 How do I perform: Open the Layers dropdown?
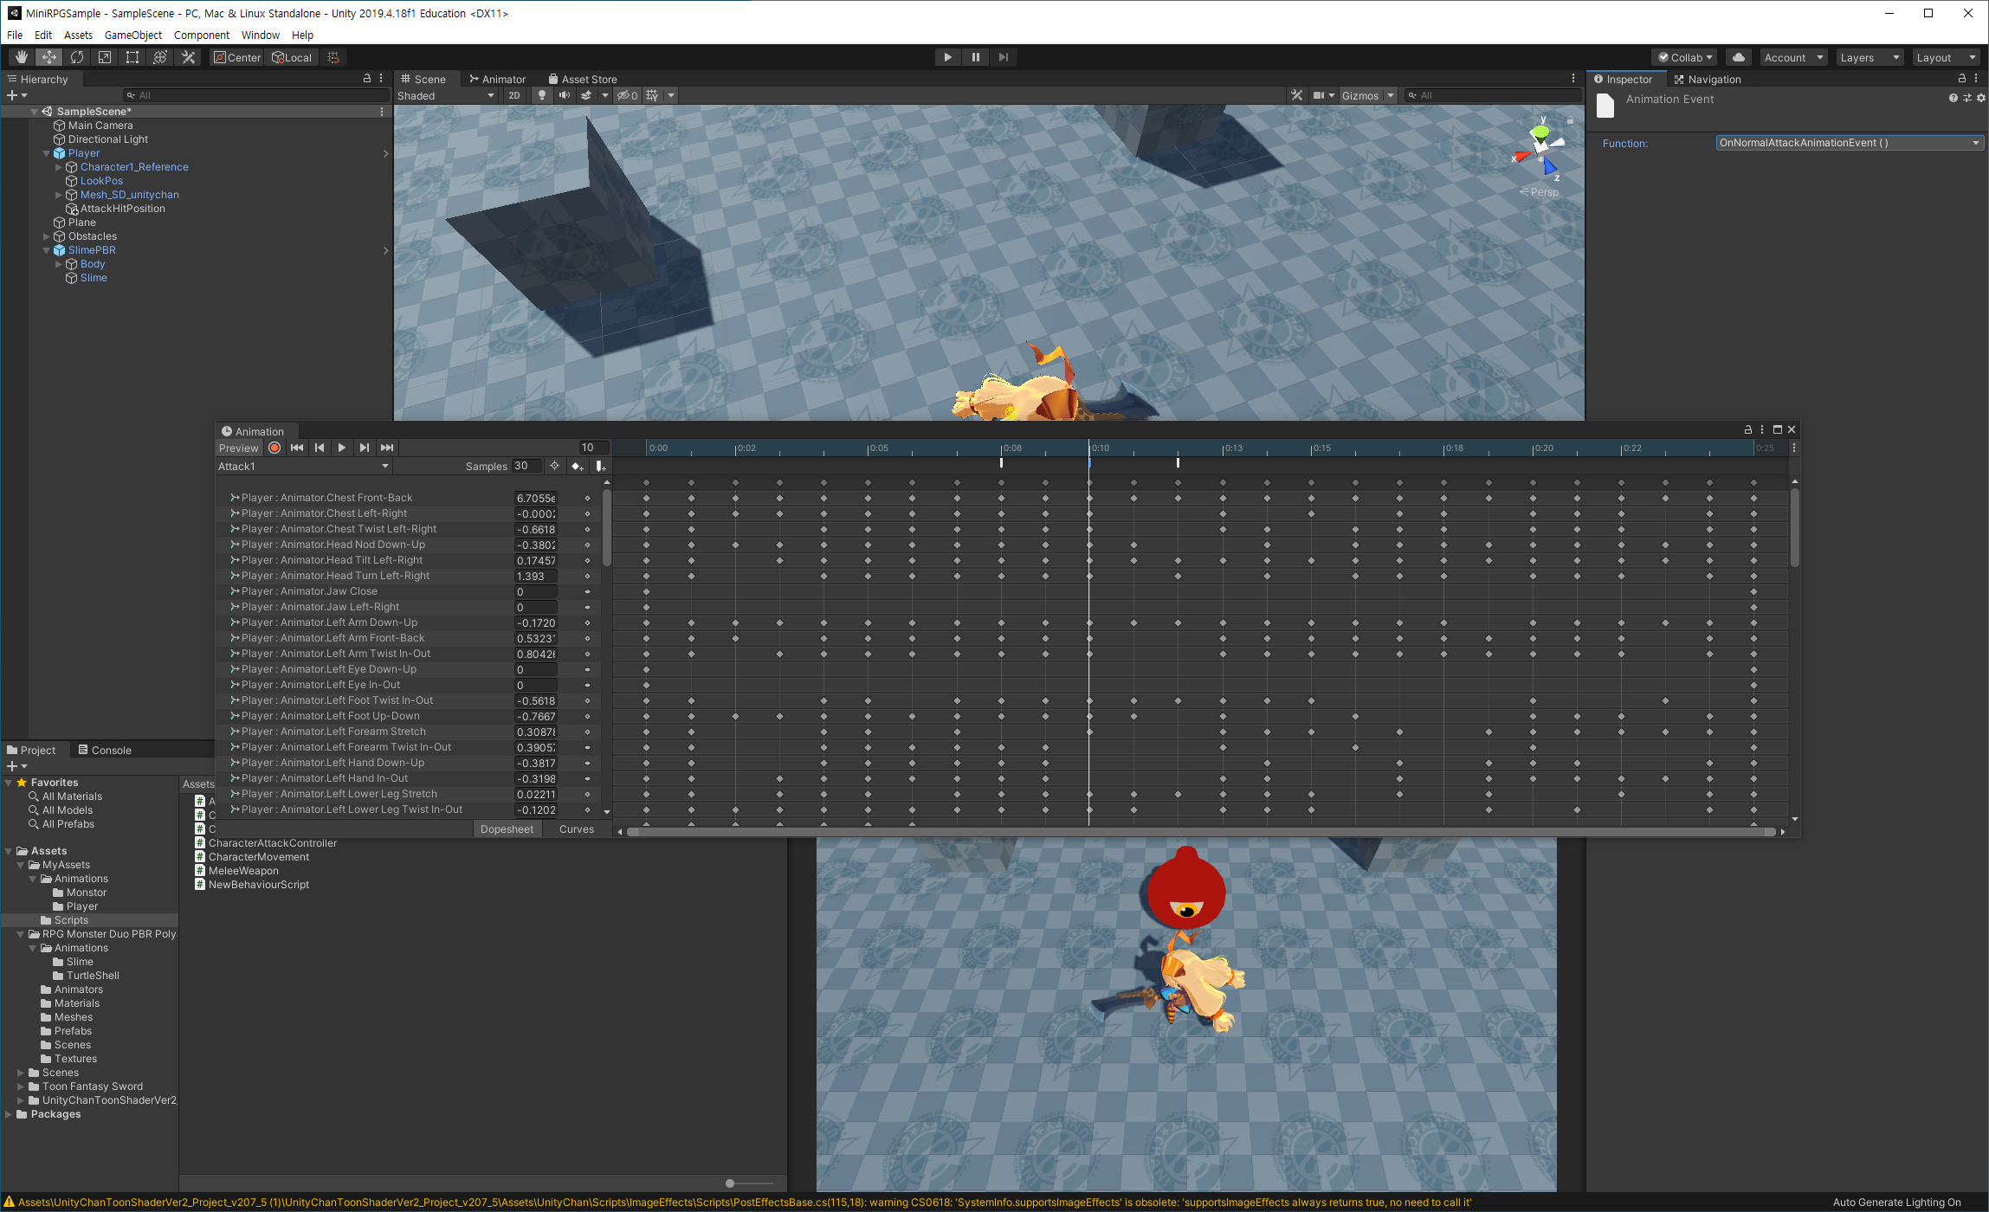tap(1870, 57)
